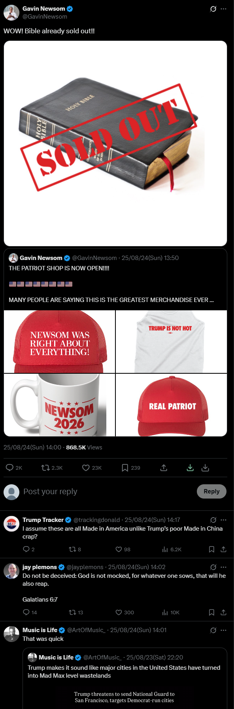Open Grok icon at top of Newsom post
This screenshot has width=234, height=709.
click(213, 9)
